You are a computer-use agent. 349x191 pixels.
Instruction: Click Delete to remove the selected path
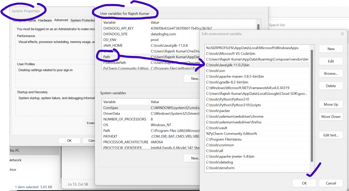coord(331,86)
